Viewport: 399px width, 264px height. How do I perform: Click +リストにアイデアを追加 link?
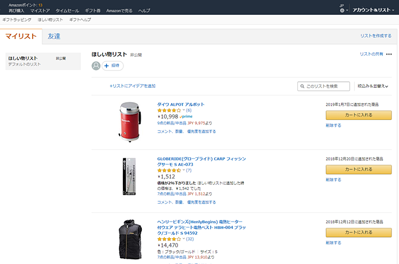(132, 86)
